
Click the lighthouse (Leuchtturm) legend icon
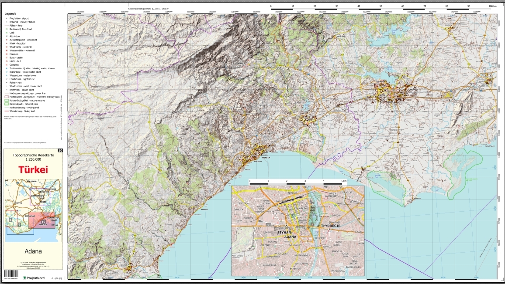click(6, 79)
